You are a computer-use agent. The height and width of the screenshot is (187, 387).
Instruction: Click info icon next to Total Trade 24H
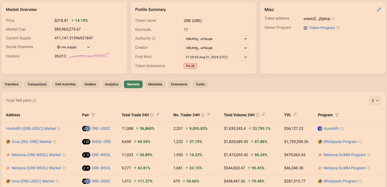point(152,115)
